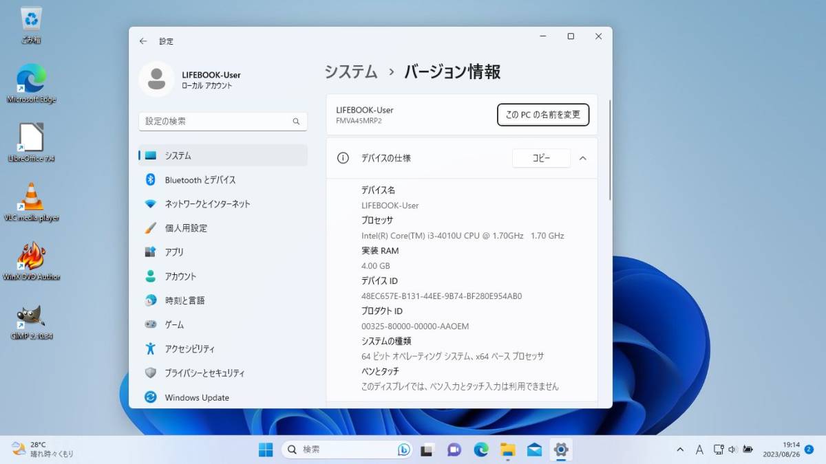Open the weather widget showing 28°C
Screen dimensions: 826x464
43,450
